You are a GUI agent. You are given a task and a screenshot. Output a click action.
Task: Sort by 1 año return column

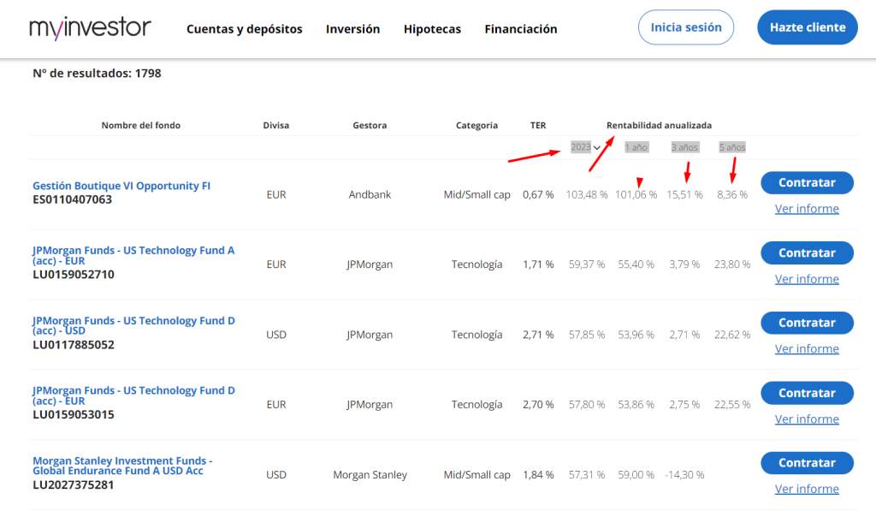636,147
